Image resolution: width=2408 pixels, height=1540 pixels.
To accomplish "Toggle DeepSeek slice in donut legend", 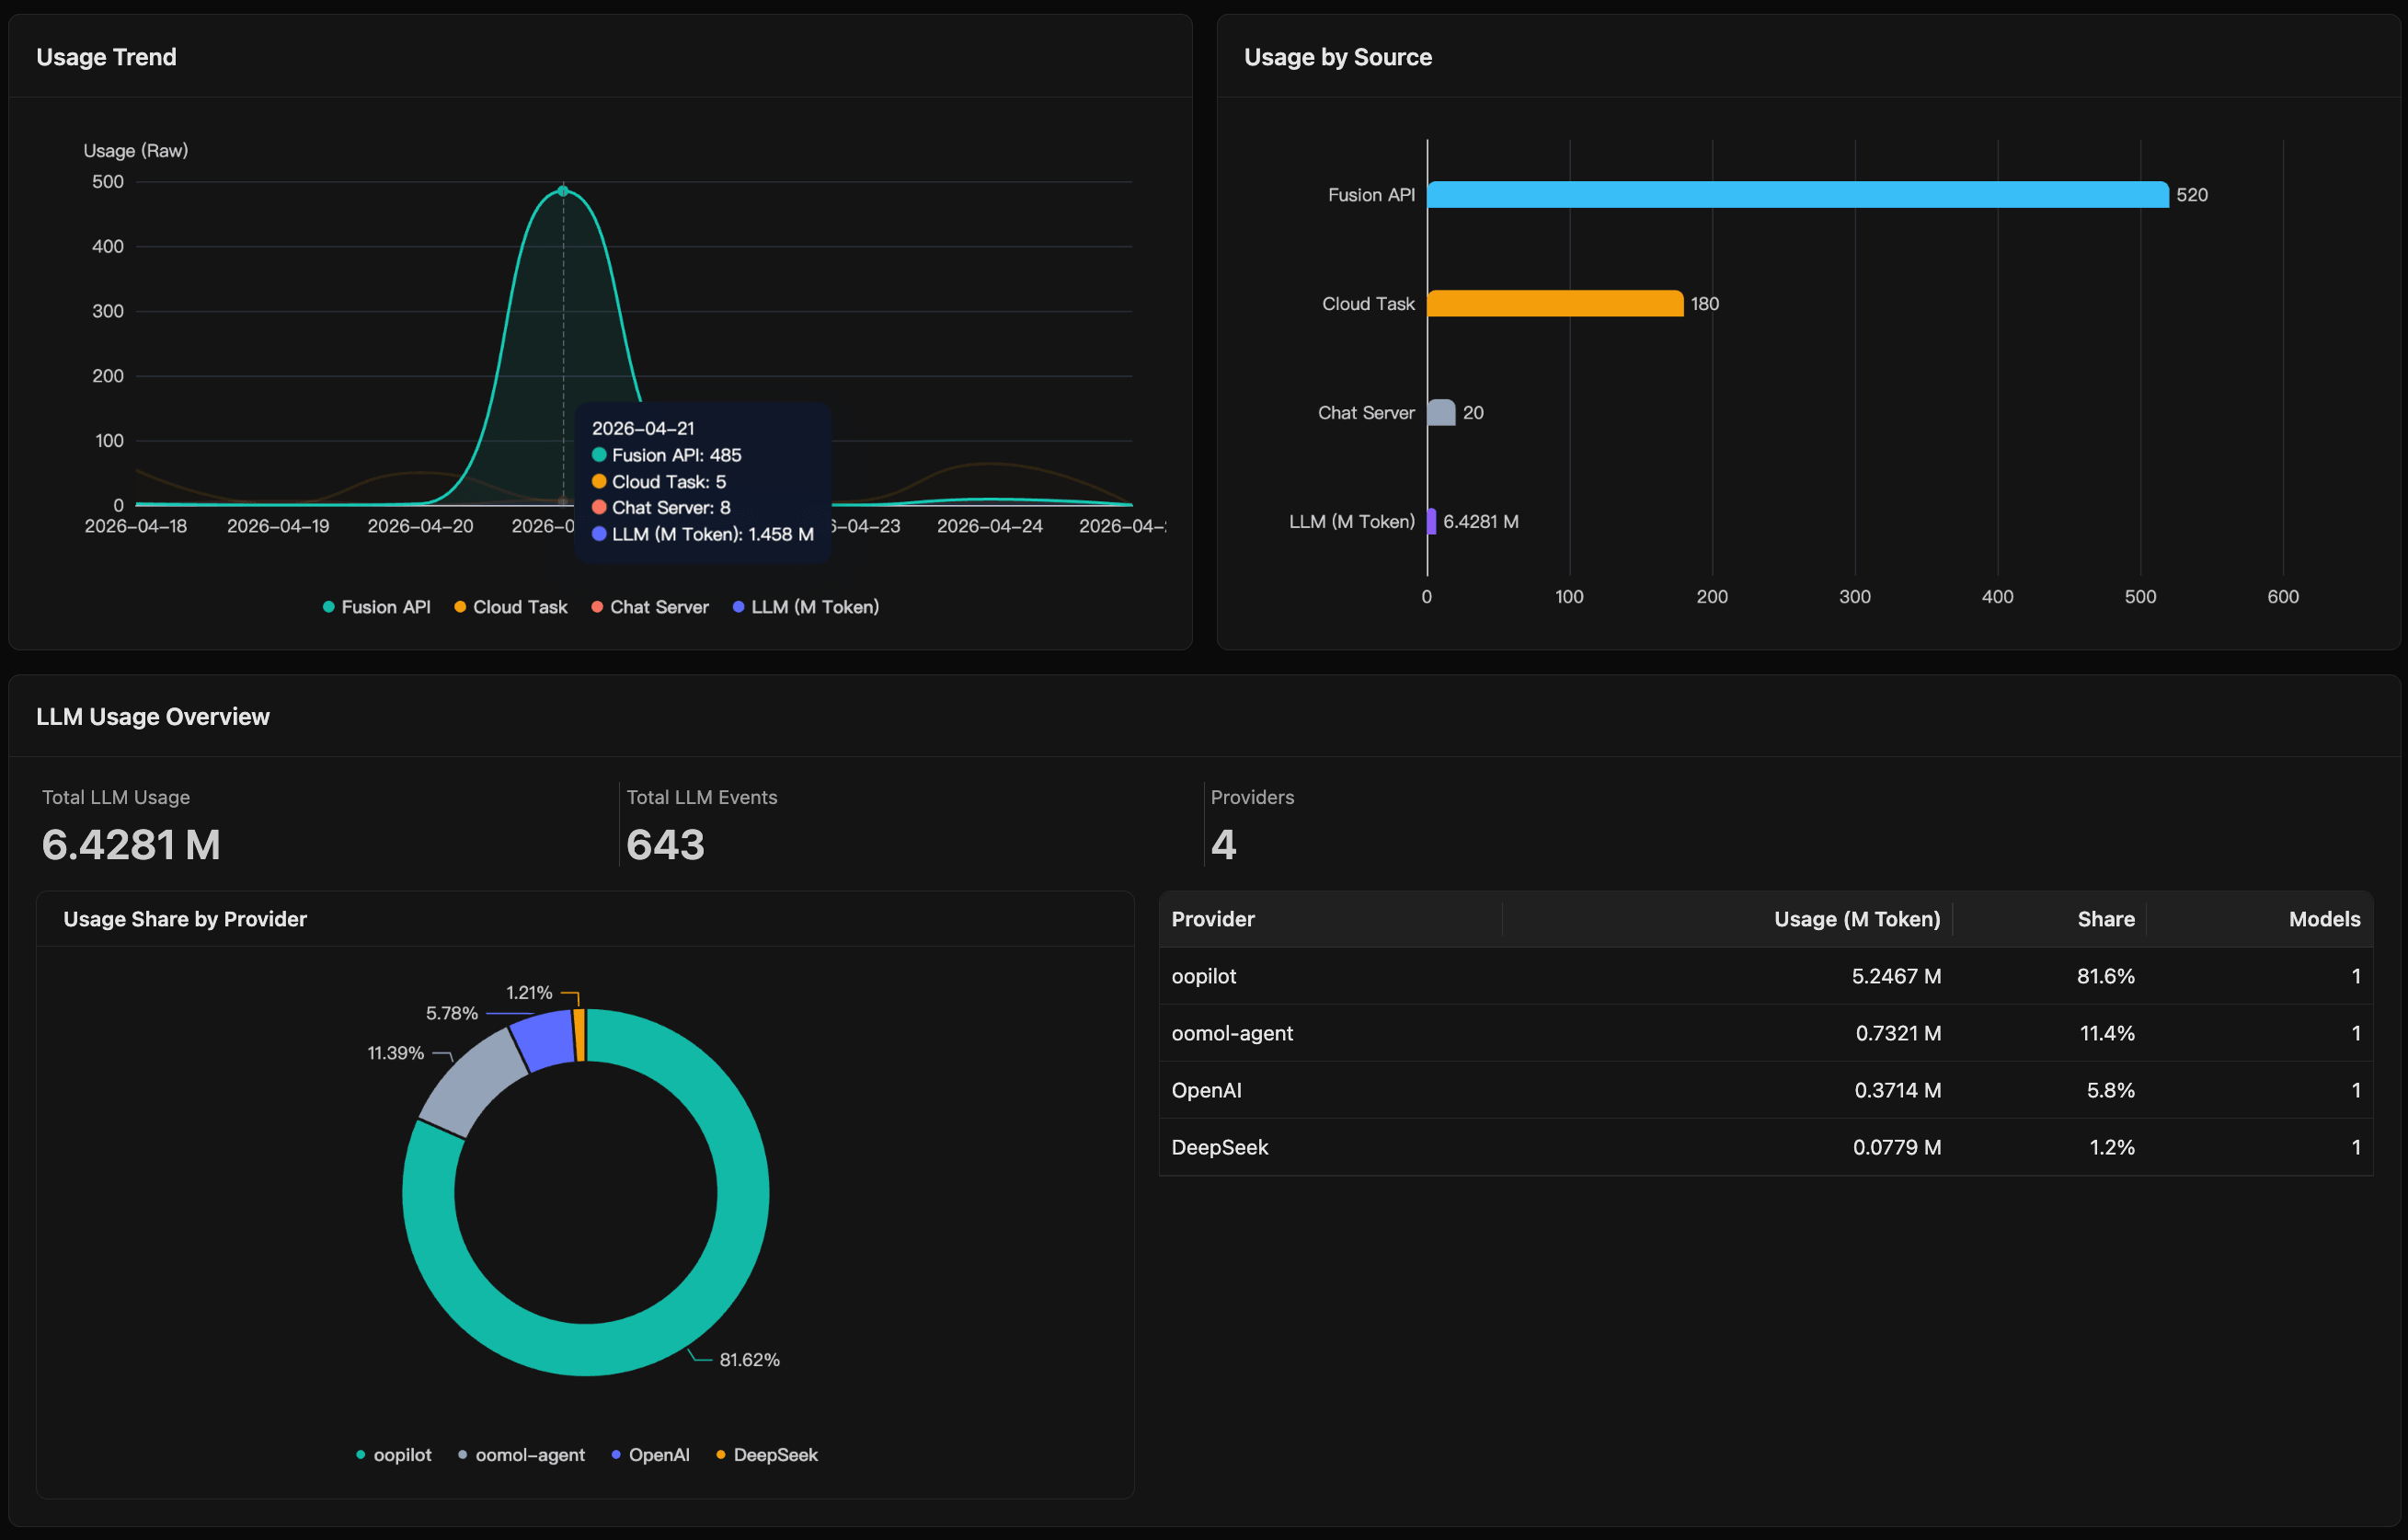I will tap(767, 1455).
